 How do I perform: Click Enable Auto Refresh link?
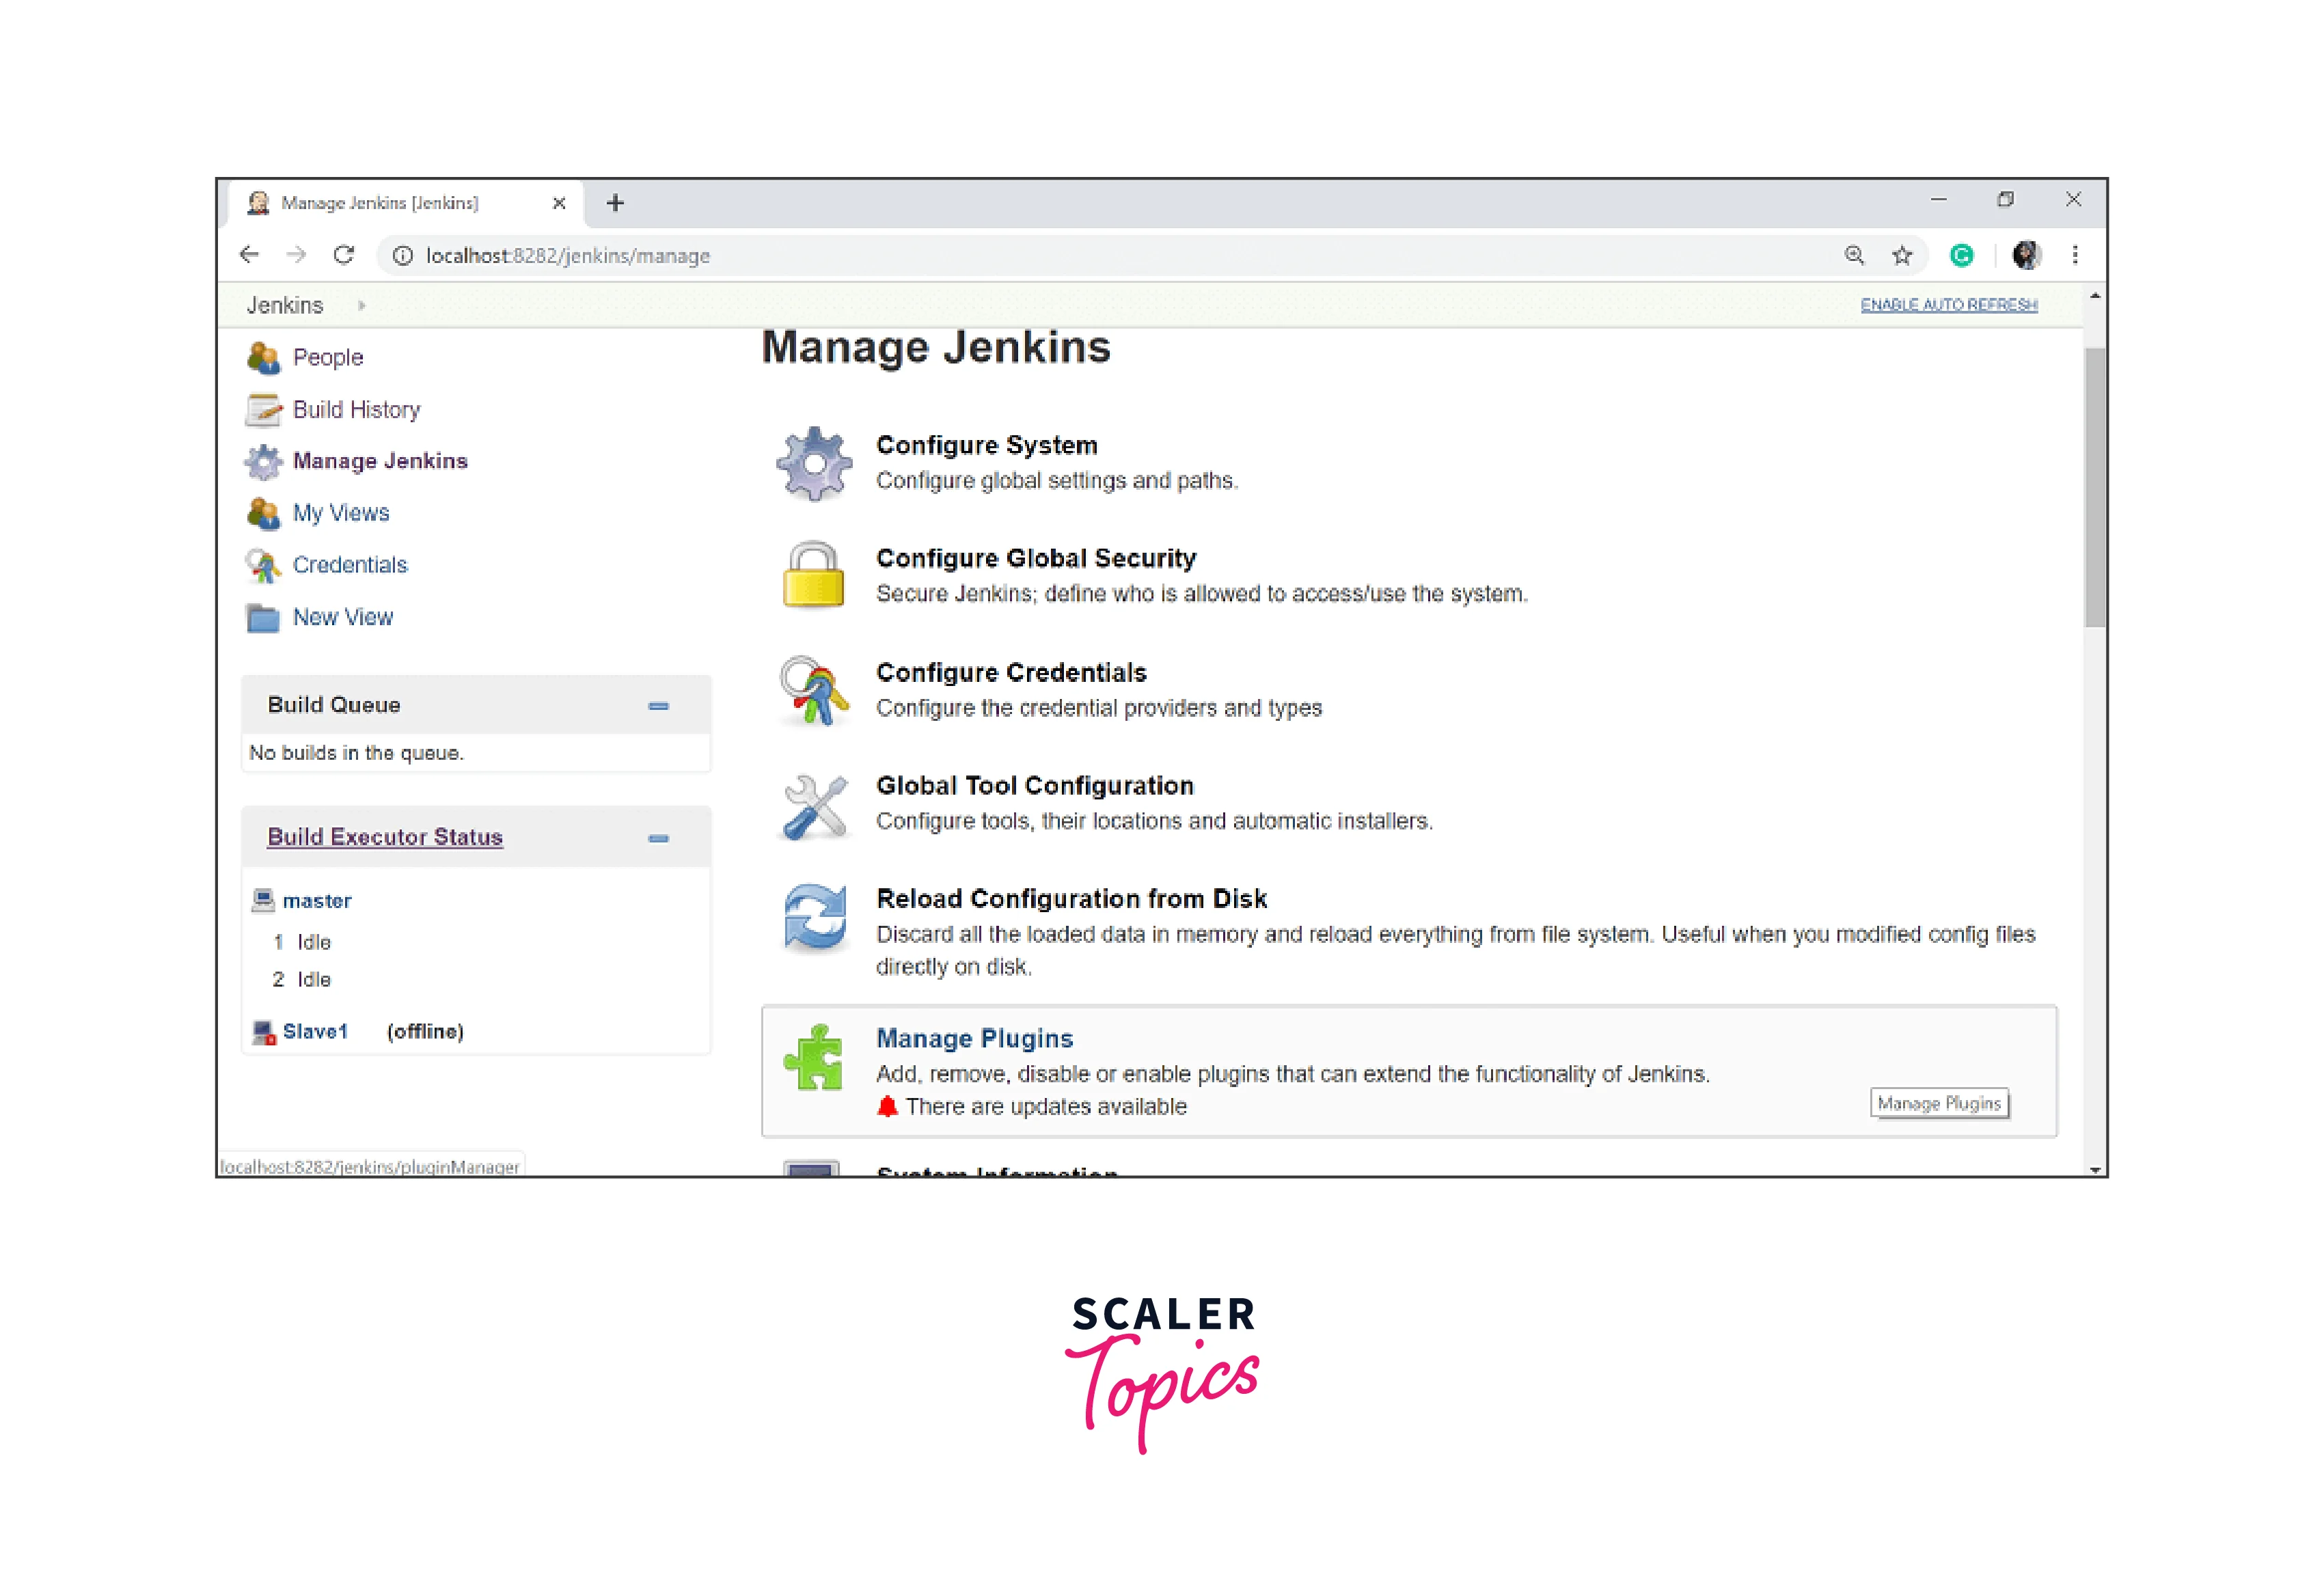tap(1948, 305)
